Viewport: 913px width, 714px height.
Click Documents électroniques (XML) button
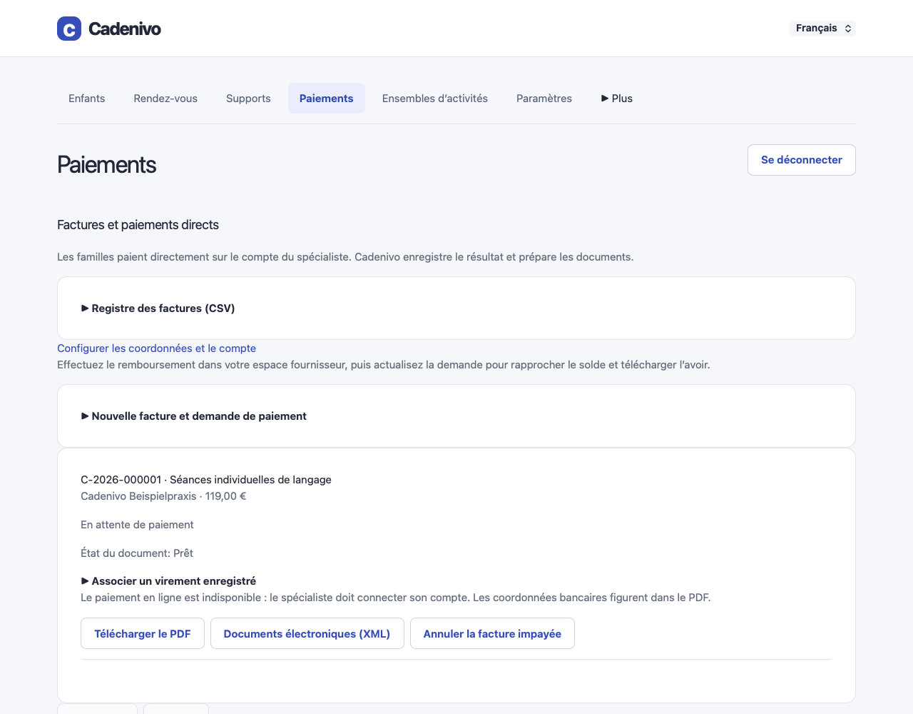[307, 633]
